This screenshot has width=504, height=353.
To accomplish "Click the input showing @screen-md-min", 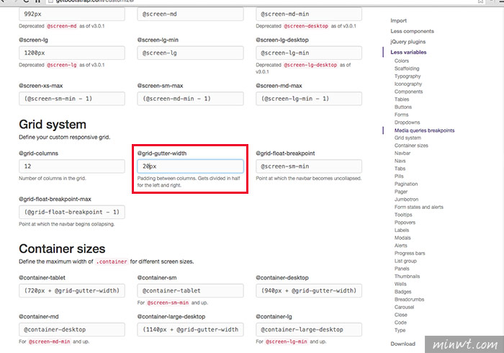I will click(309, 14).
